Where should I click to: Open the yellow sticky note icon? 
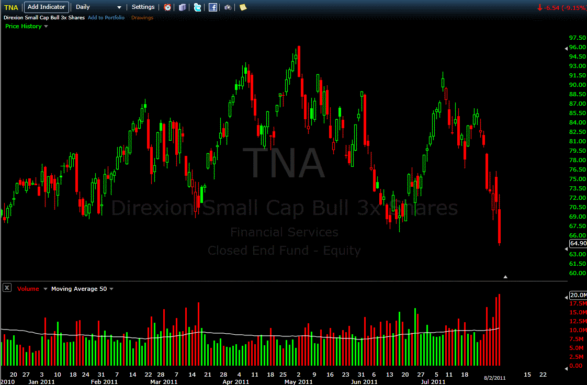click(243, 7)
